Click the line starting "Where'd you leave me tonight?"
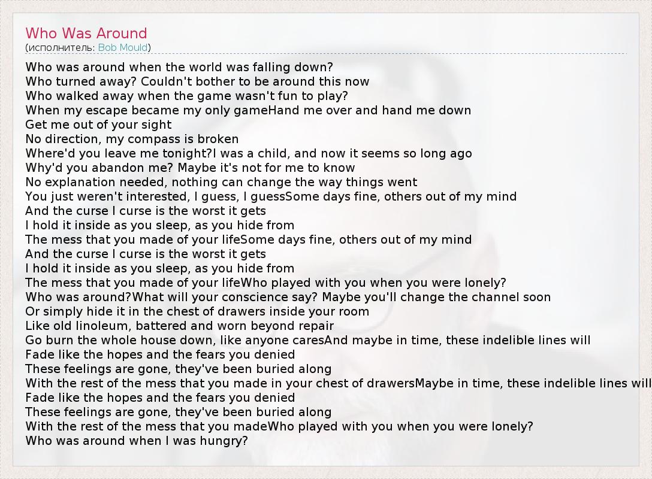The image size is (652, 479). [x=248, y=153]
